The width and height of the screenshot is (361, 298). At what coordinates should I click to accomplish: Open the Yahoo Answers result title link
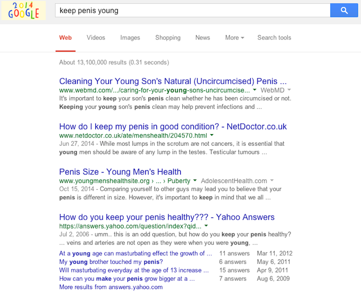(x=167, y=217)
